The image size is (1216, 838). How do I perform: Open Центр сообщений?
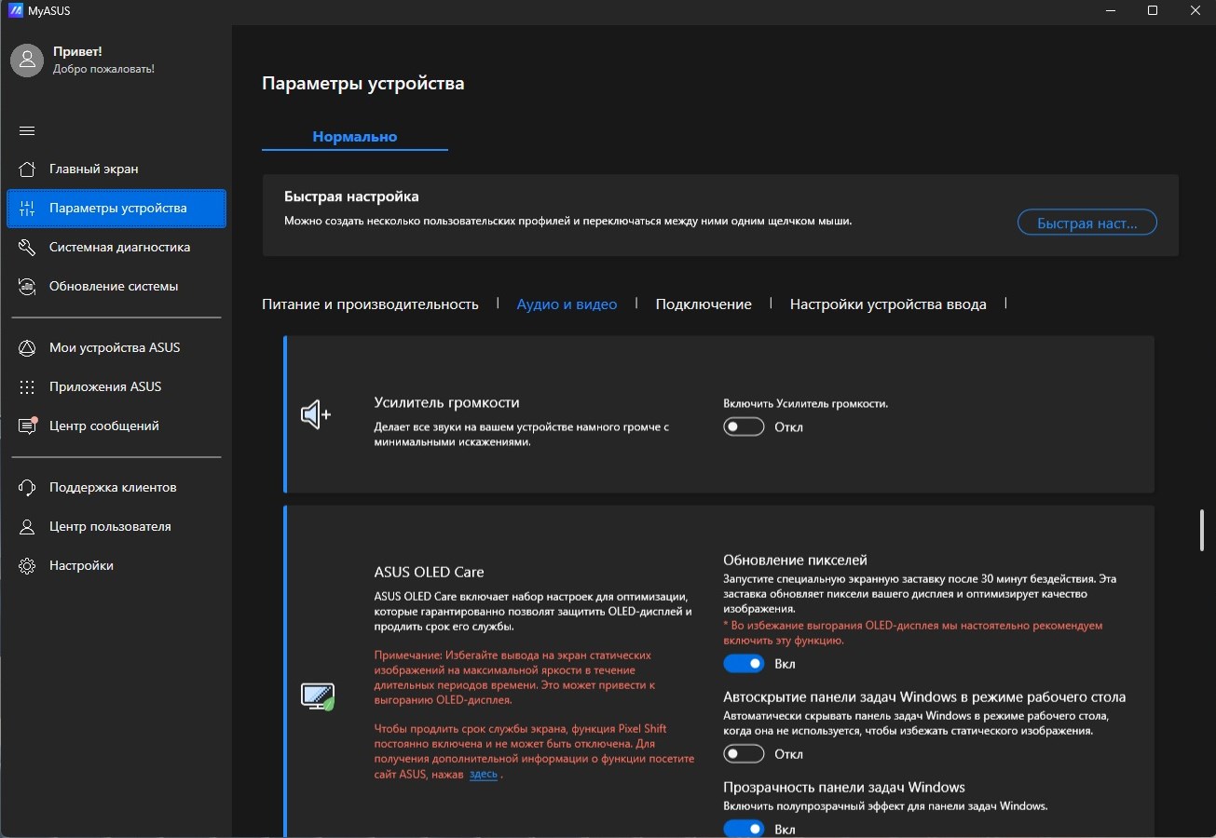tap(116, 426)
